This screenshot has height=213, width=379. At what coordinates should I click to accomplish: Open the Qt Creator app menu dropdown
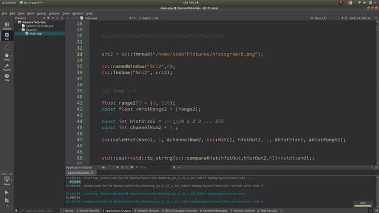[31, 2]
